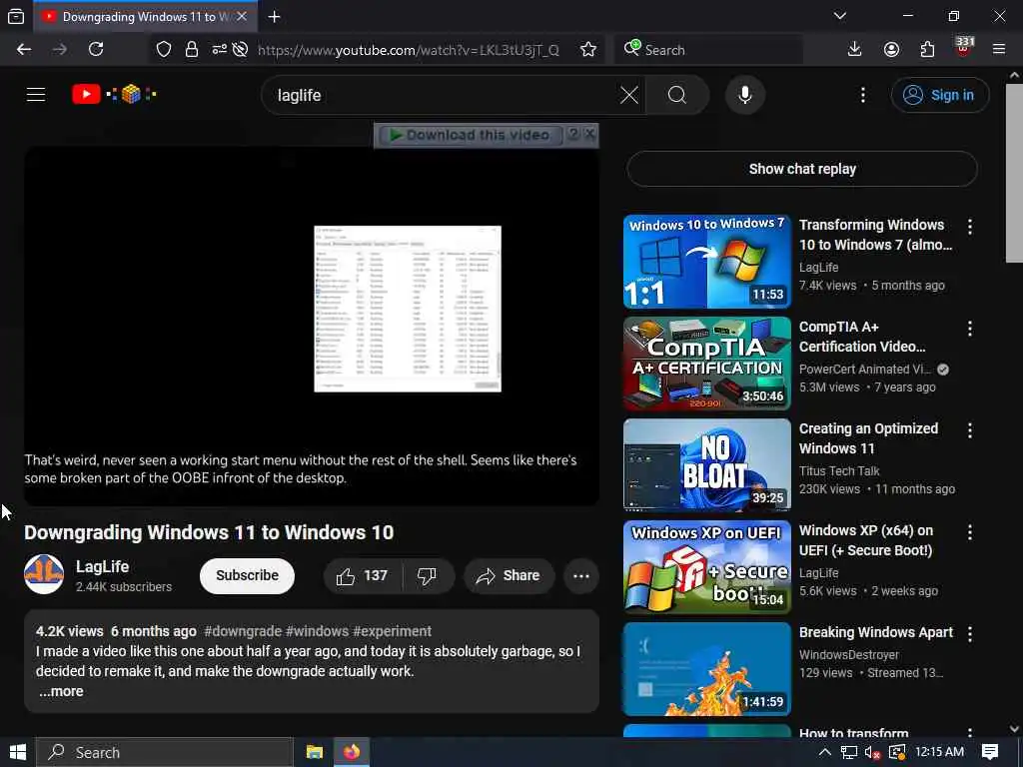The width and height of the screenshot is (1023, 767).
Task: Click the browser forward arrow
Action: (60, 50)
